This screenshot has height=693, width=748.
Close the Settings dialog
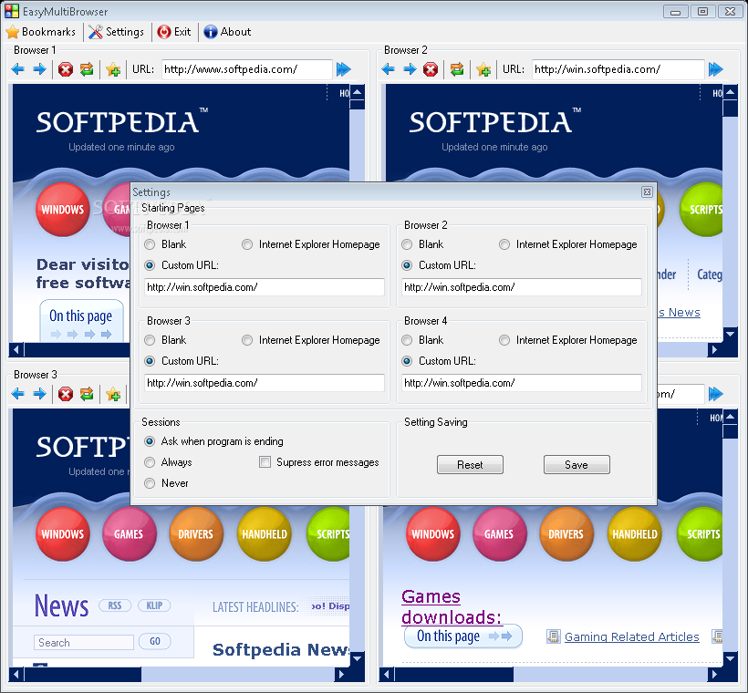point(647,191)
